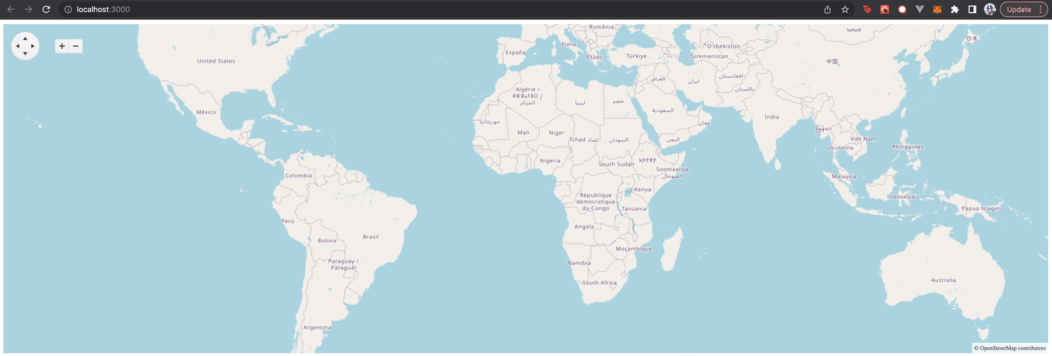Click the South Sudan label
Image resolution: width=1052 pixels, height=356 pixels.
(616, 164)
